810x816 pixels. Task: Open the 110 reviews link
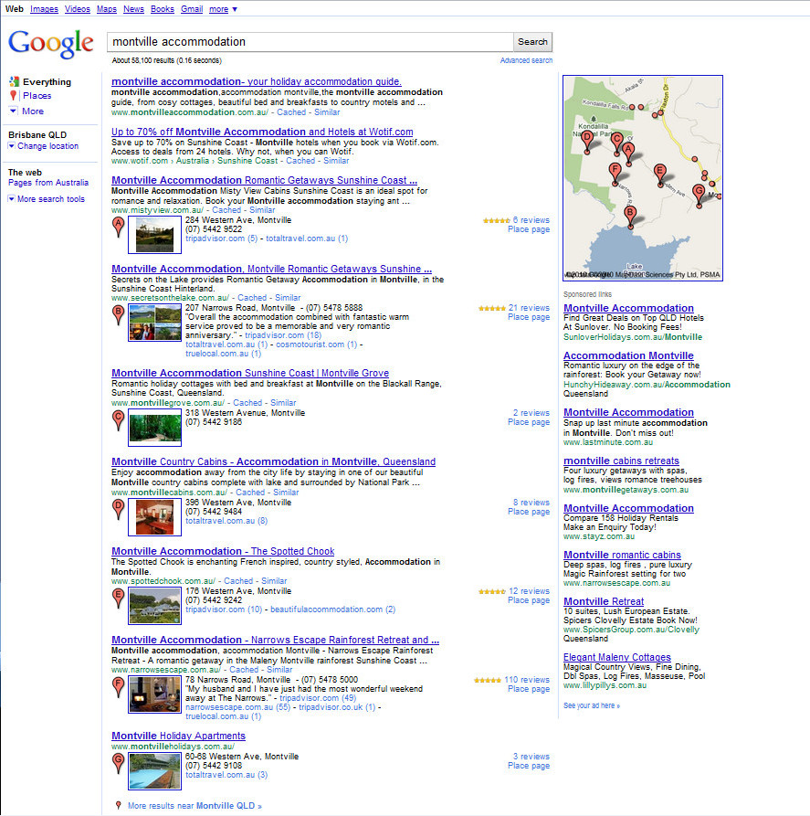[527, 680]
